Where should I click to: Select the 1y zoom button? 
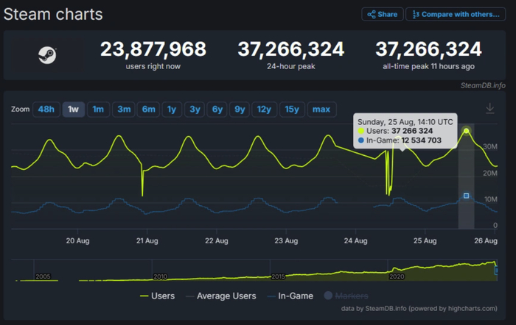(172, 110)
